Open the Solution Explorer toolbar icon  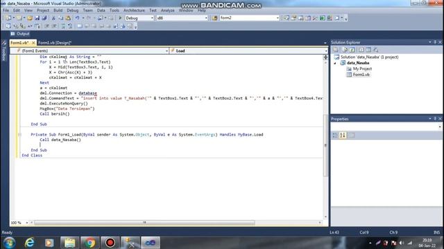click(x=287, y=18)
